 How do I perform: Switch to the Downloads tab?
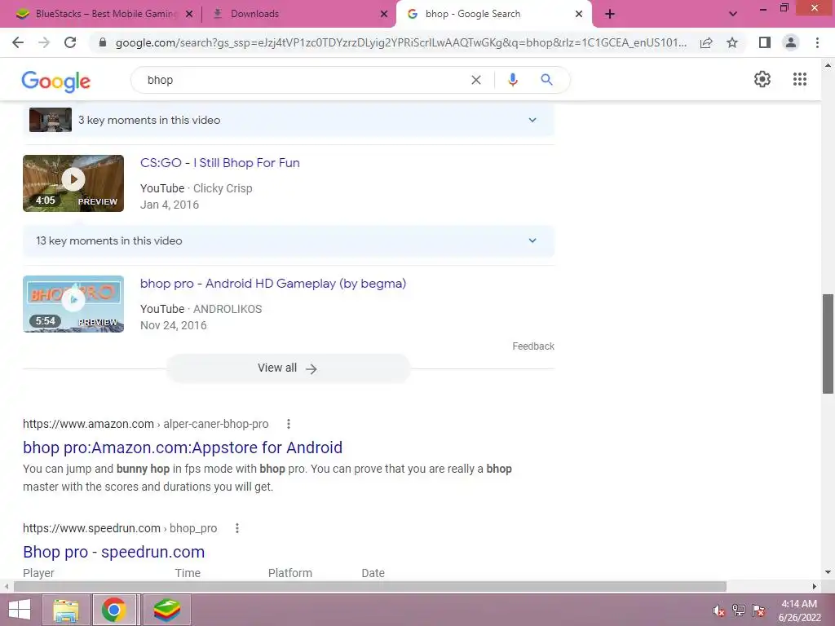[x=298, y=14]
